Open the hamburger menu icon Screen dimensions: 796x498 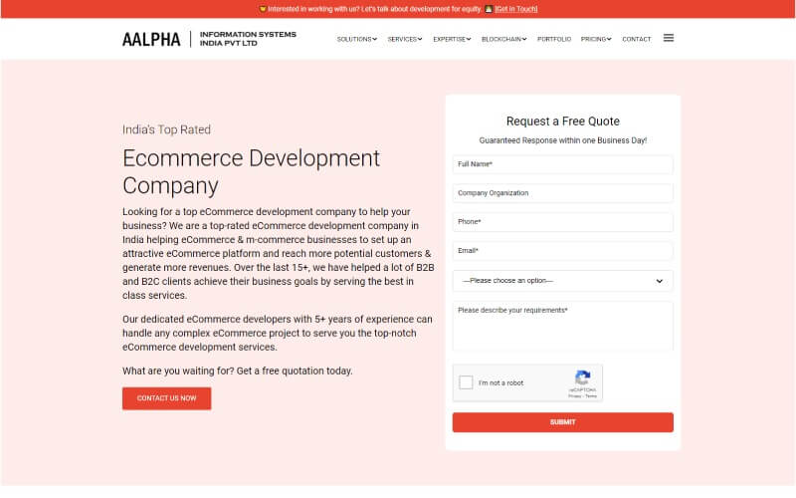669,38
